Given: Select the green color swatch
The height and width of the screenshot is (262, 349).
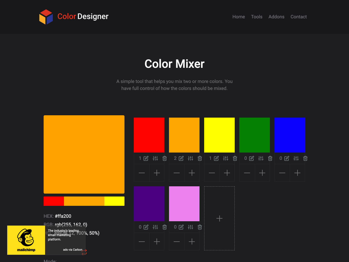Looking at the screenshot, I should pos(254,135).
